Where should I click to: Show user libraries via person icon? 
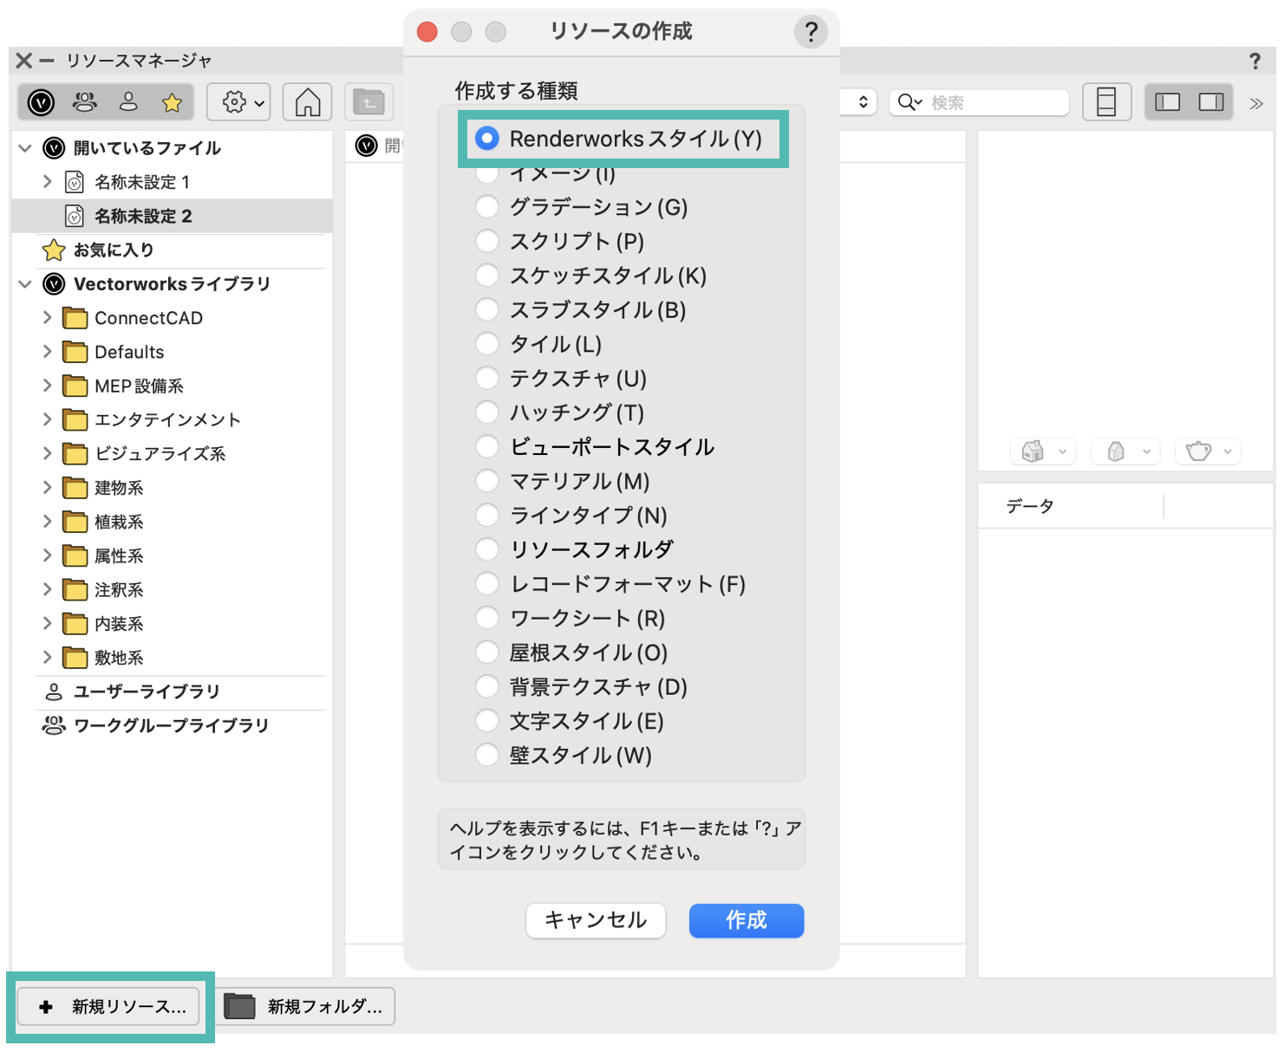click(x=128, y=102)
